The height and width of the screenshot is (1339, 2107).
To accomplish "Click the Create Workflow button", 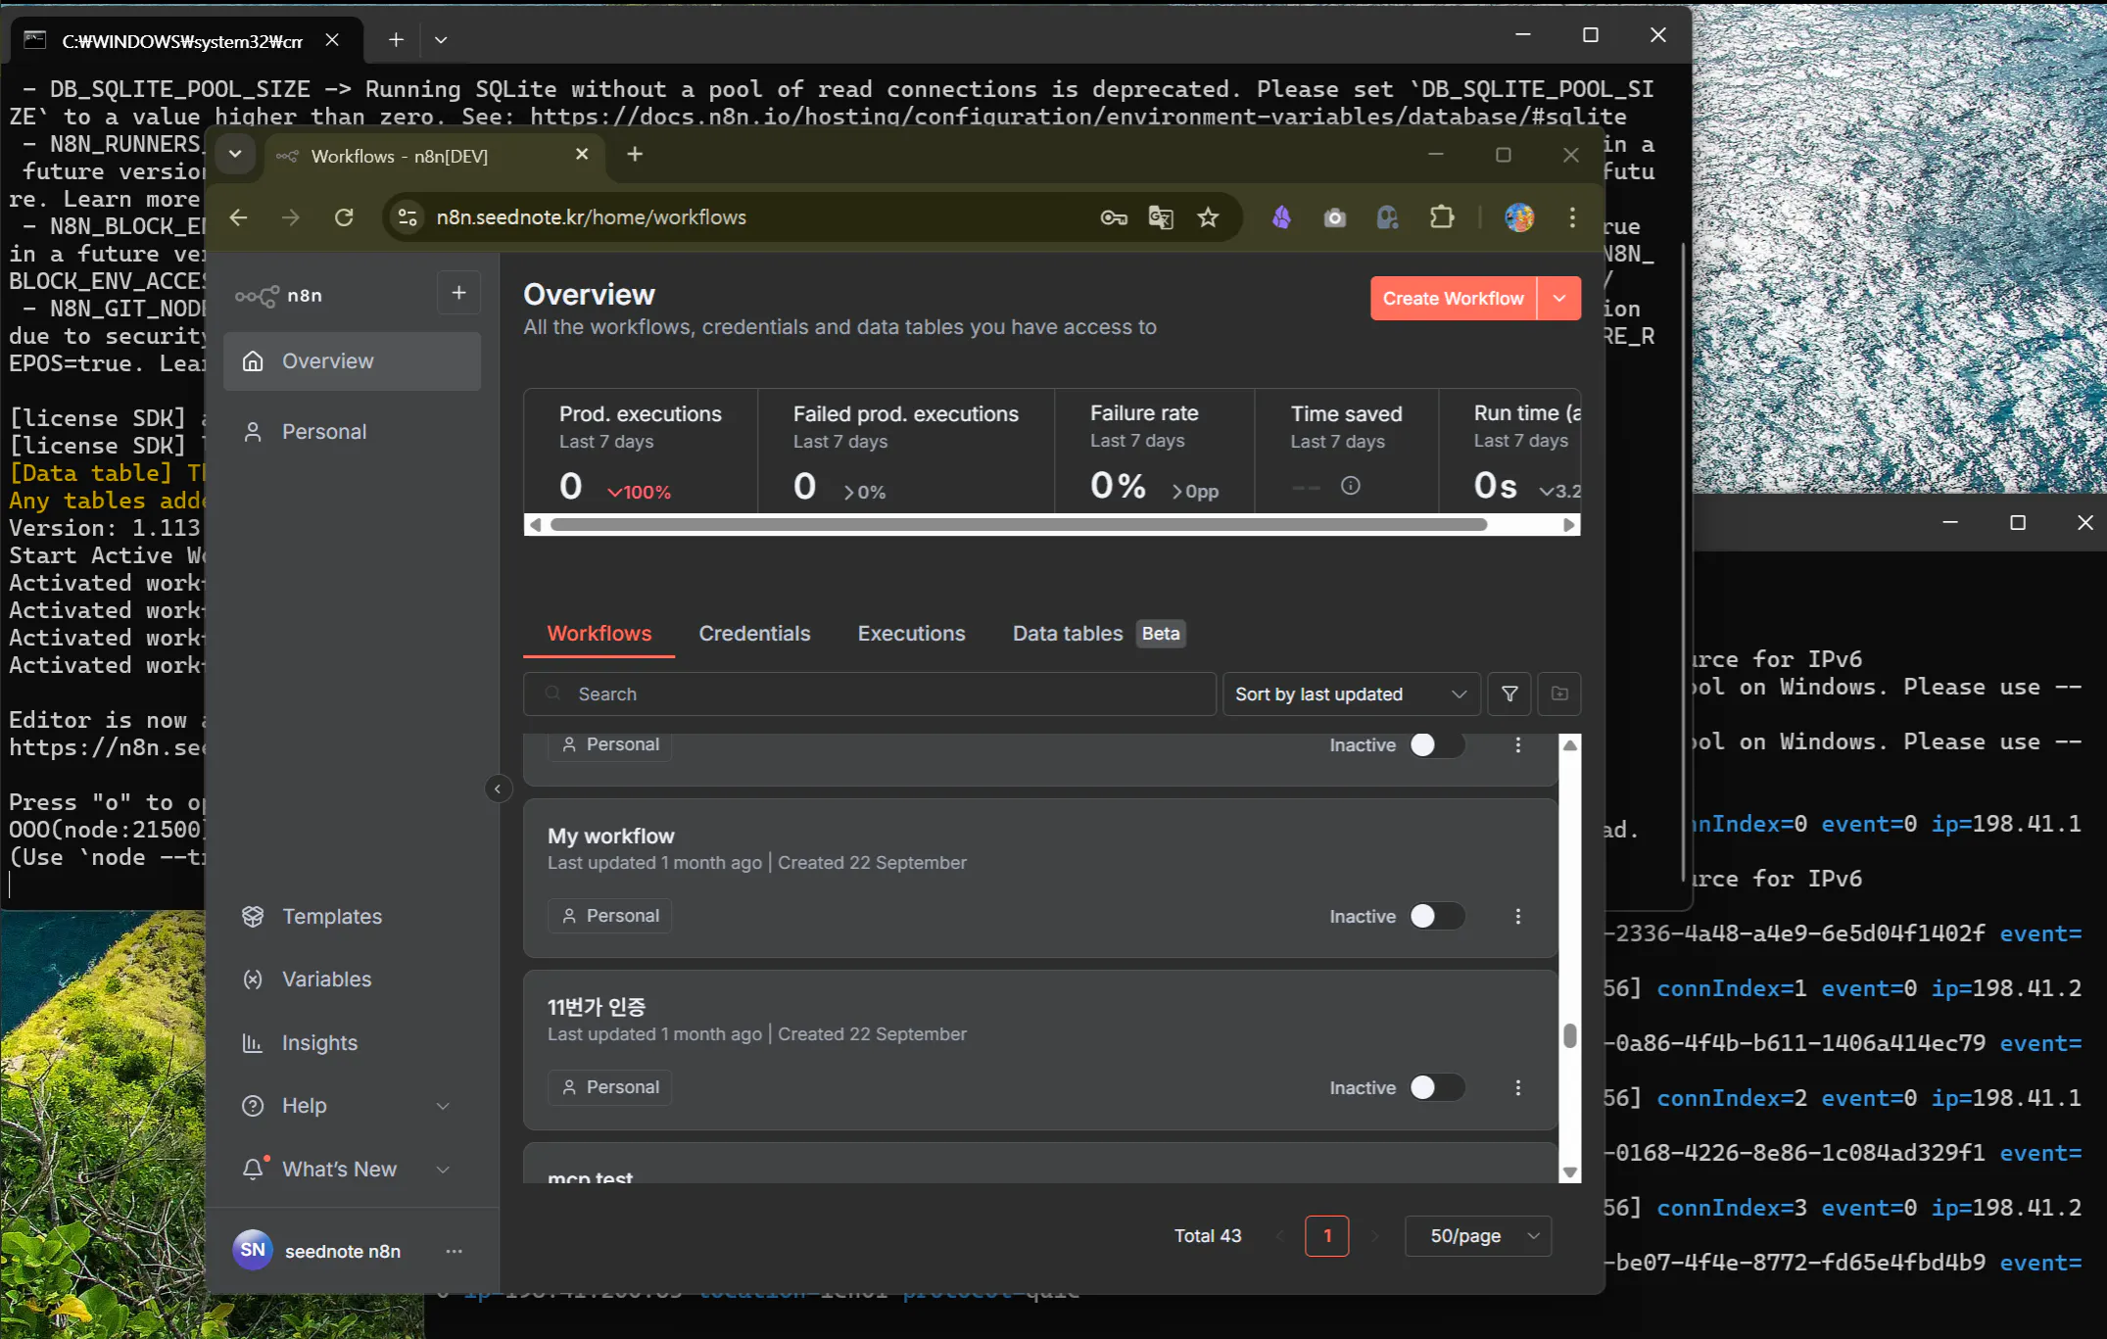I will [1453, 298].
